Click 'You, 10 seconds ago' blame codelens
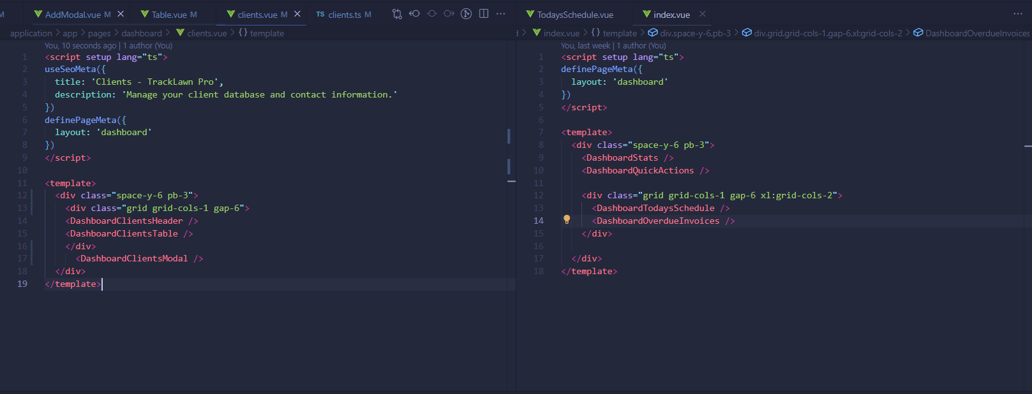1032x394 pixels. [x=80, y=46]
